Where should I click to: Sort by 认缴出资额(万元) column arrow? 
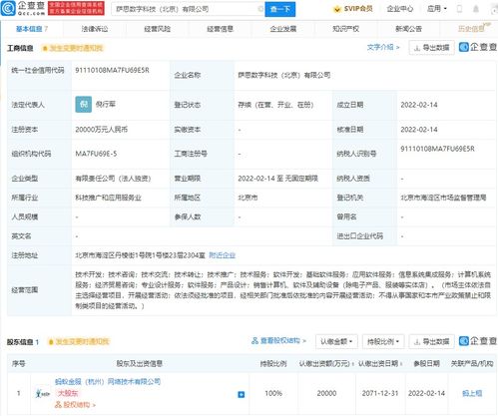pos(353,364)
